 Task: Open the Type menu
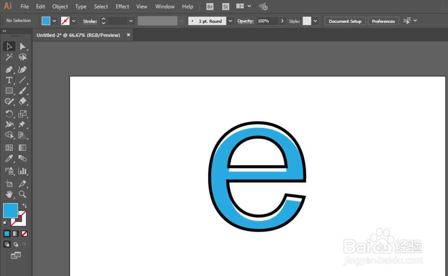click(x=81, y=6)
